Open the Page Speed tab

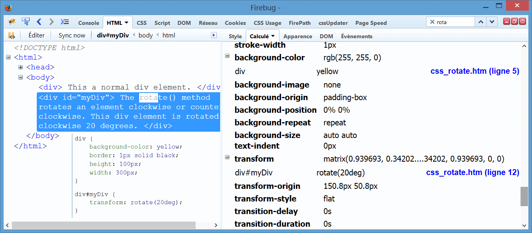click(371, 23)
